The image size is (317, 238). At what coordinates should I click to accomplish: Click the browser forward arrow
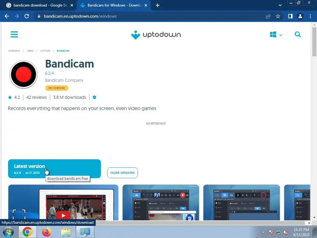pyautogui.click(x=17, y=16)
